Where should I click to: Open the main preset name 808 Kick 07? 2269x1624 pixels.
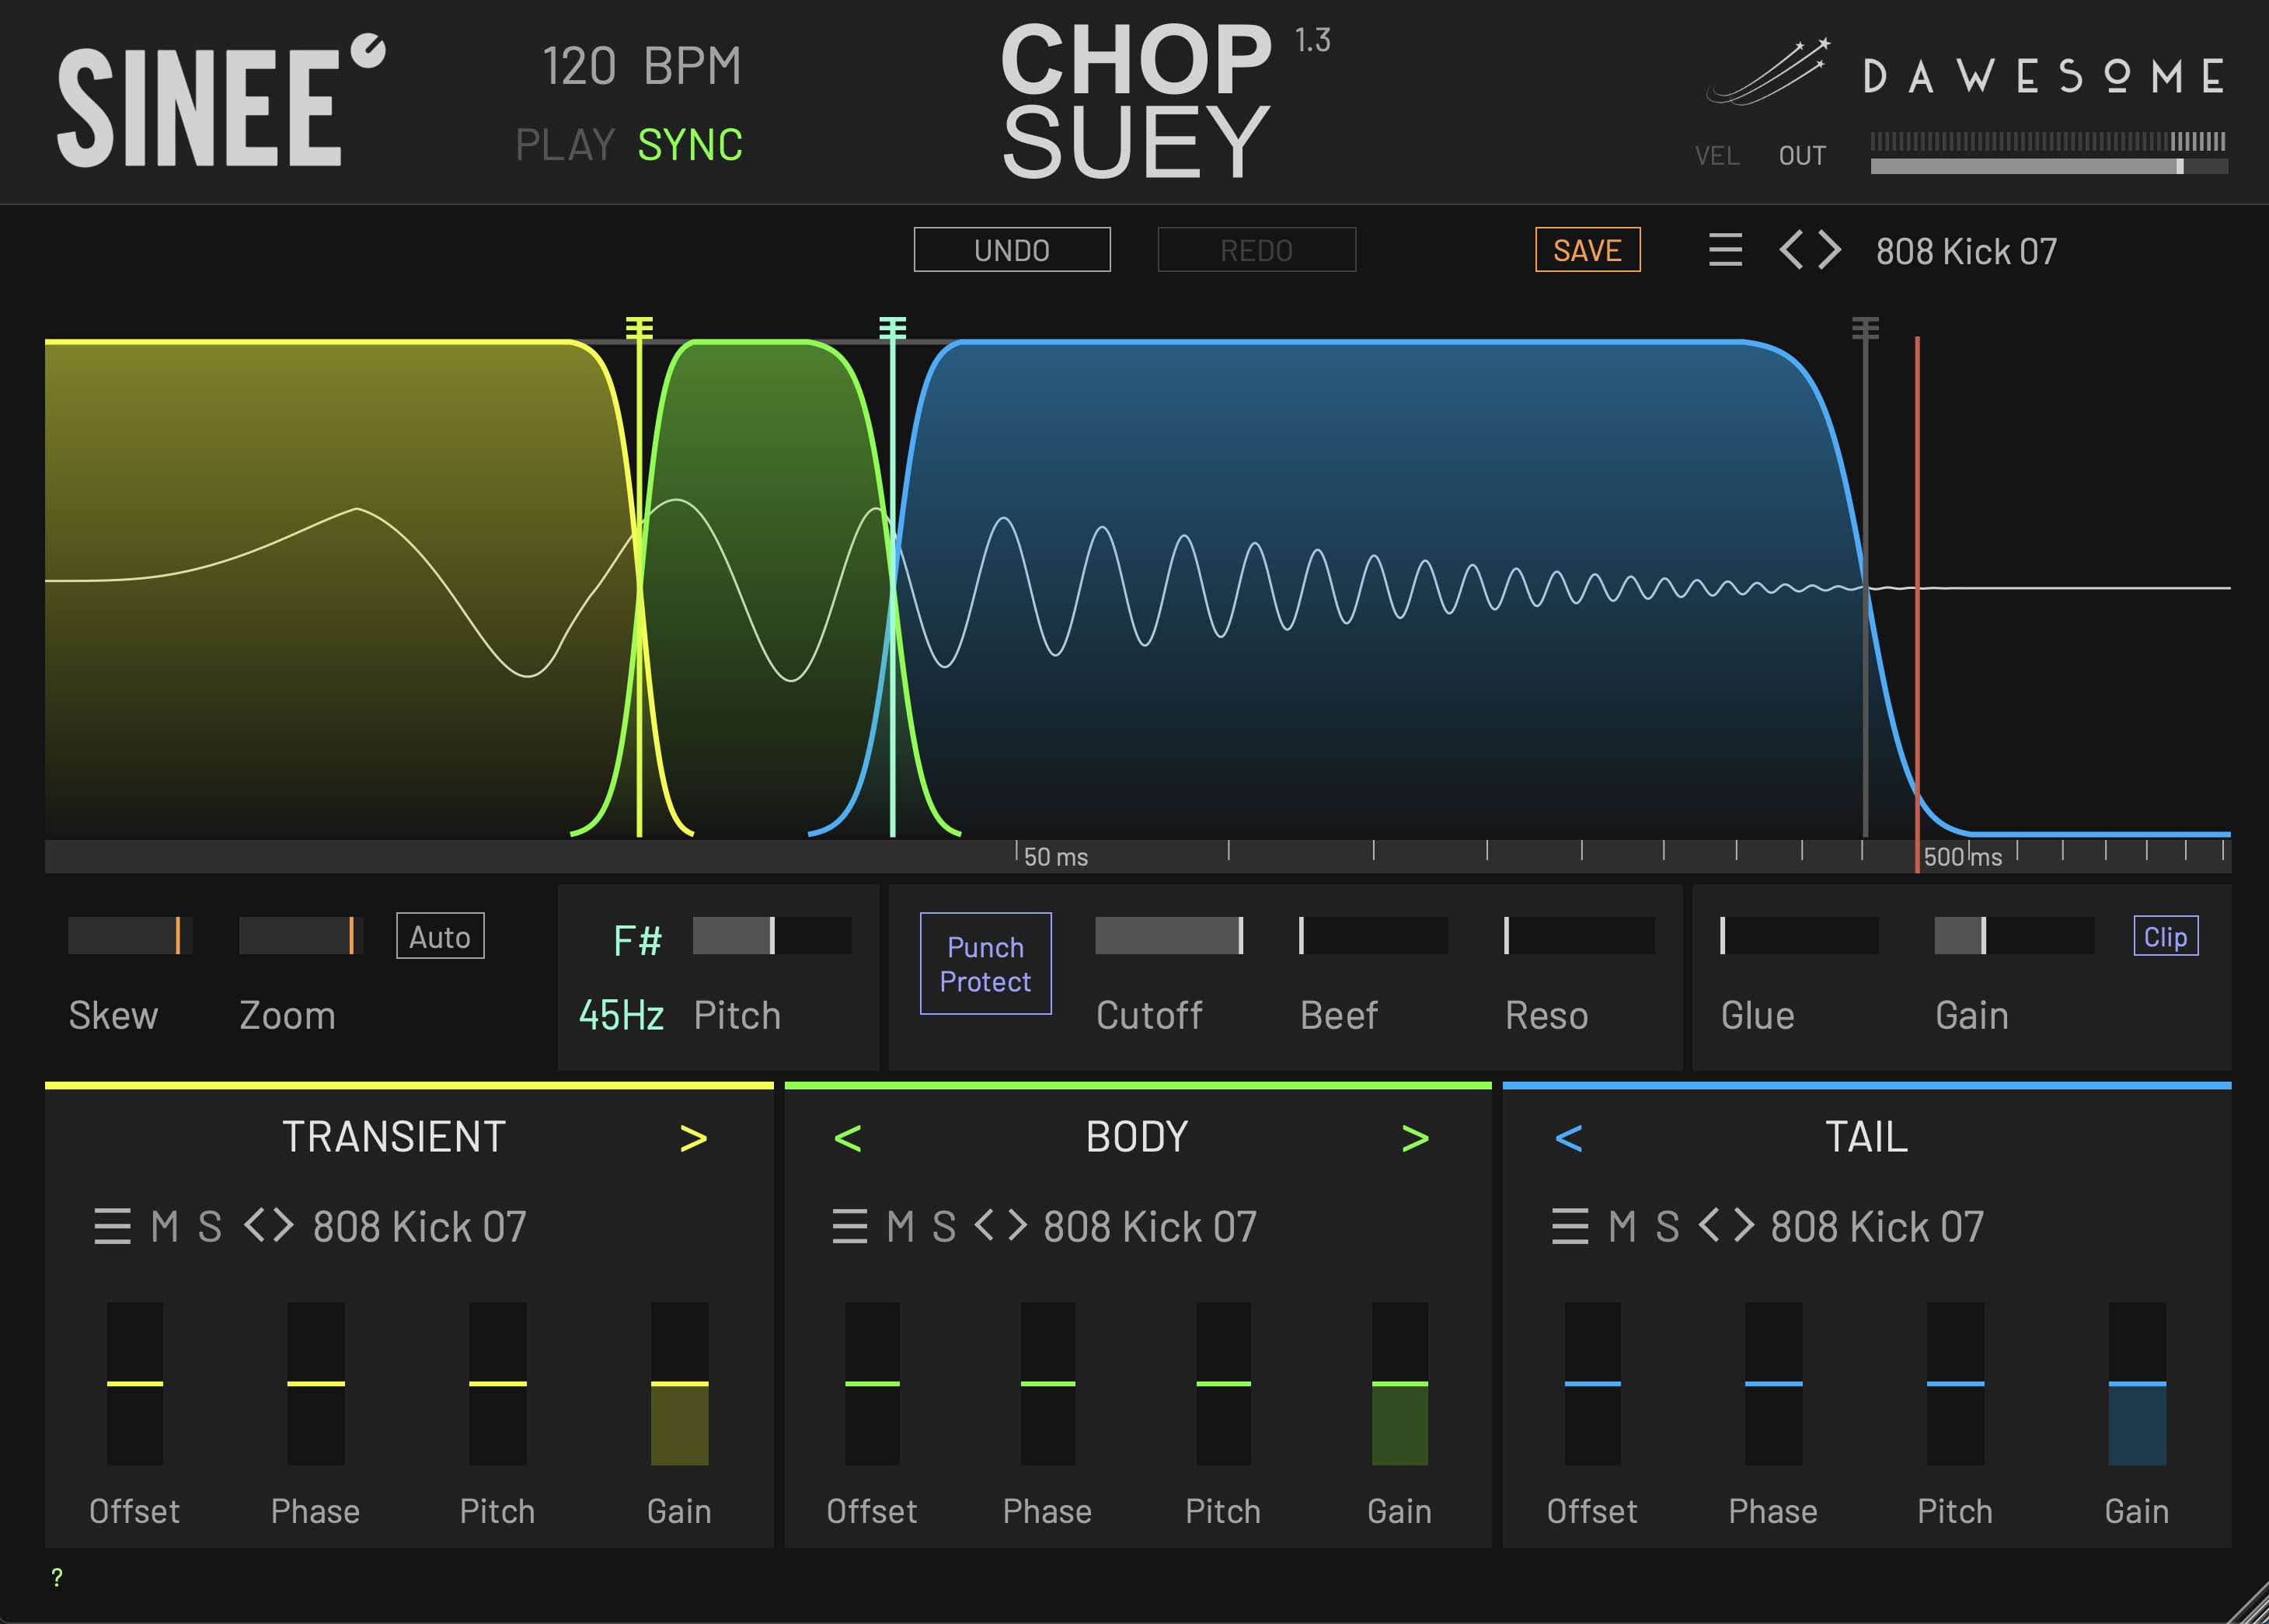coord(1966,251)
